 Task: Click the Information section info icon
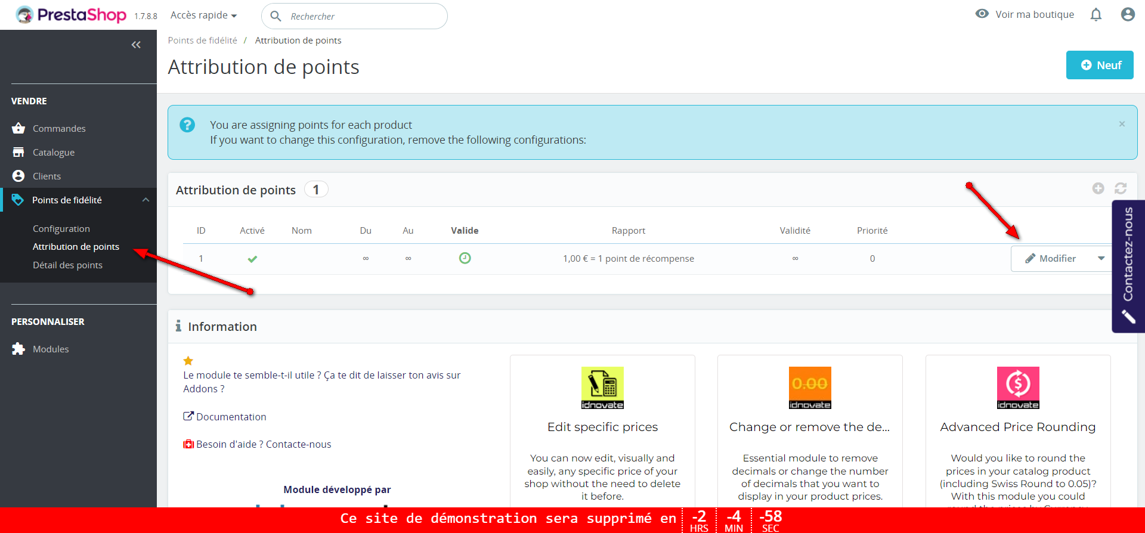point(178,326)
